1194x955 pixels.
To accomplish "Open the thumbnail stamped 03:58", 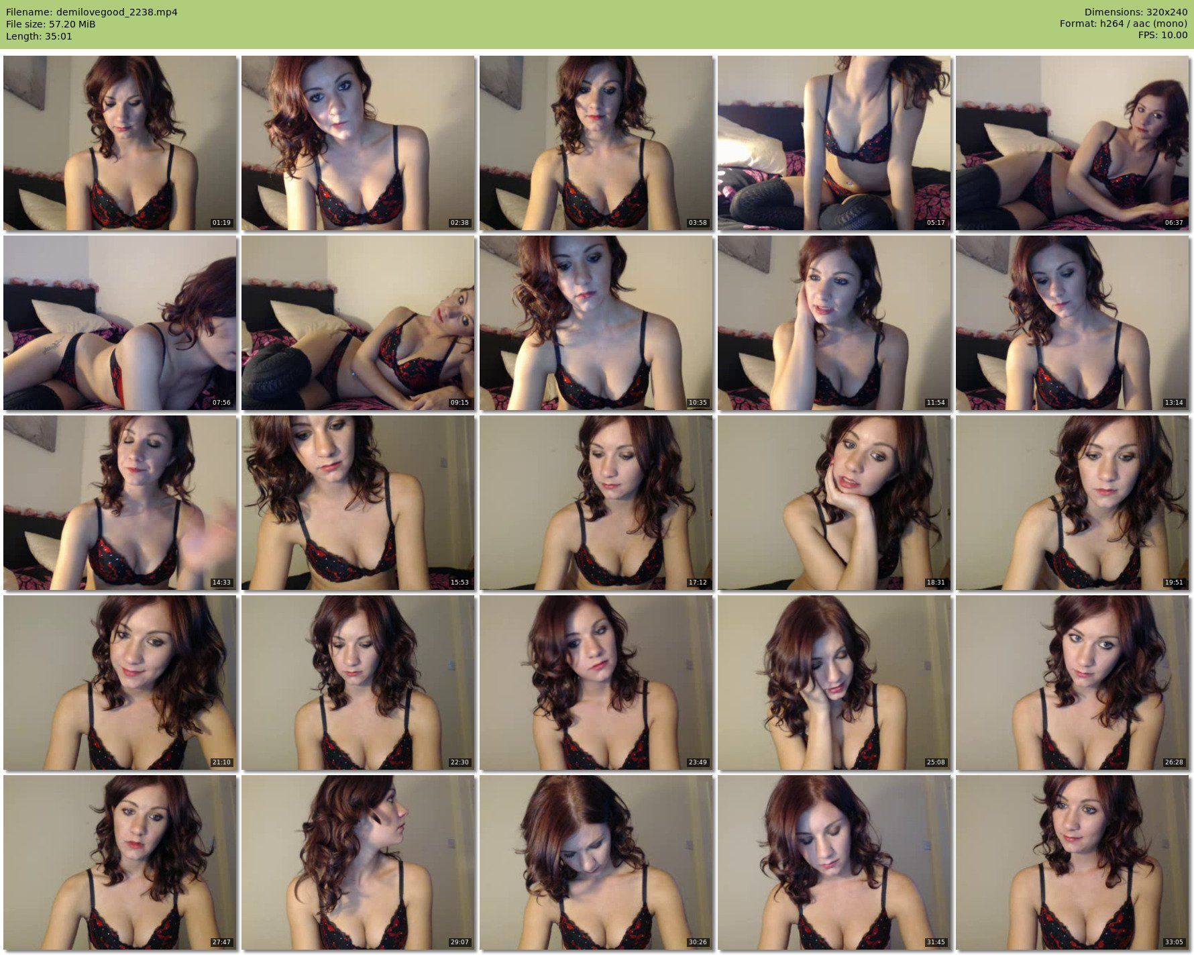I will coord(596,143).
